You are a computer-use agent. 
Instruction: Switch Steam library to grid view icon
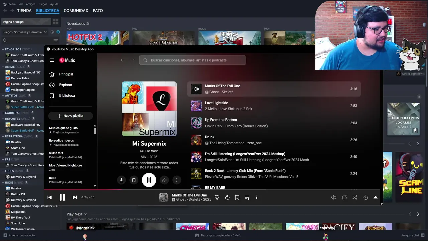56,22
